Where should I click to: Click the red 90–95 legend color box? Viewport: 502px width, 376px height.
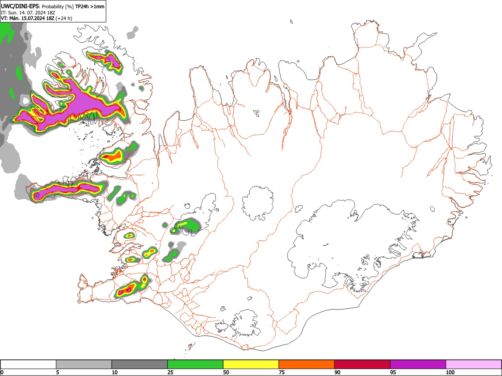[362, 365]
